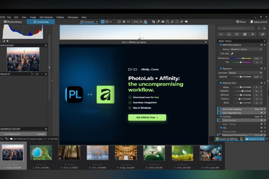Click Apply preset button

click(258, 22)
